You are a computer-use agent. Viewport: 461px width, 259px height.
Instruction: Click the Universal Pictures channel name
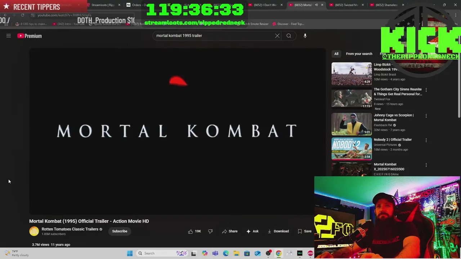click(385, 145)
